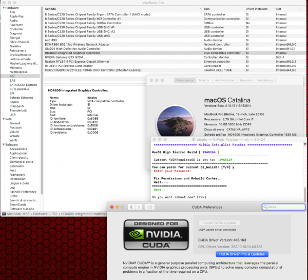Click the 19A512f NVDARequiresOS value in Terminal
Screen dimensions: 308x280
pyautogui.click(x=226, y=160)
